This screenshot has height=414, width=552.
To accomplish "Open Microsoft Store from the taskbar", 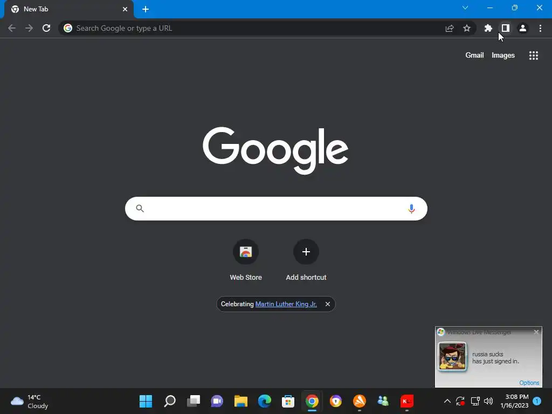I will (x=288, y=401).
